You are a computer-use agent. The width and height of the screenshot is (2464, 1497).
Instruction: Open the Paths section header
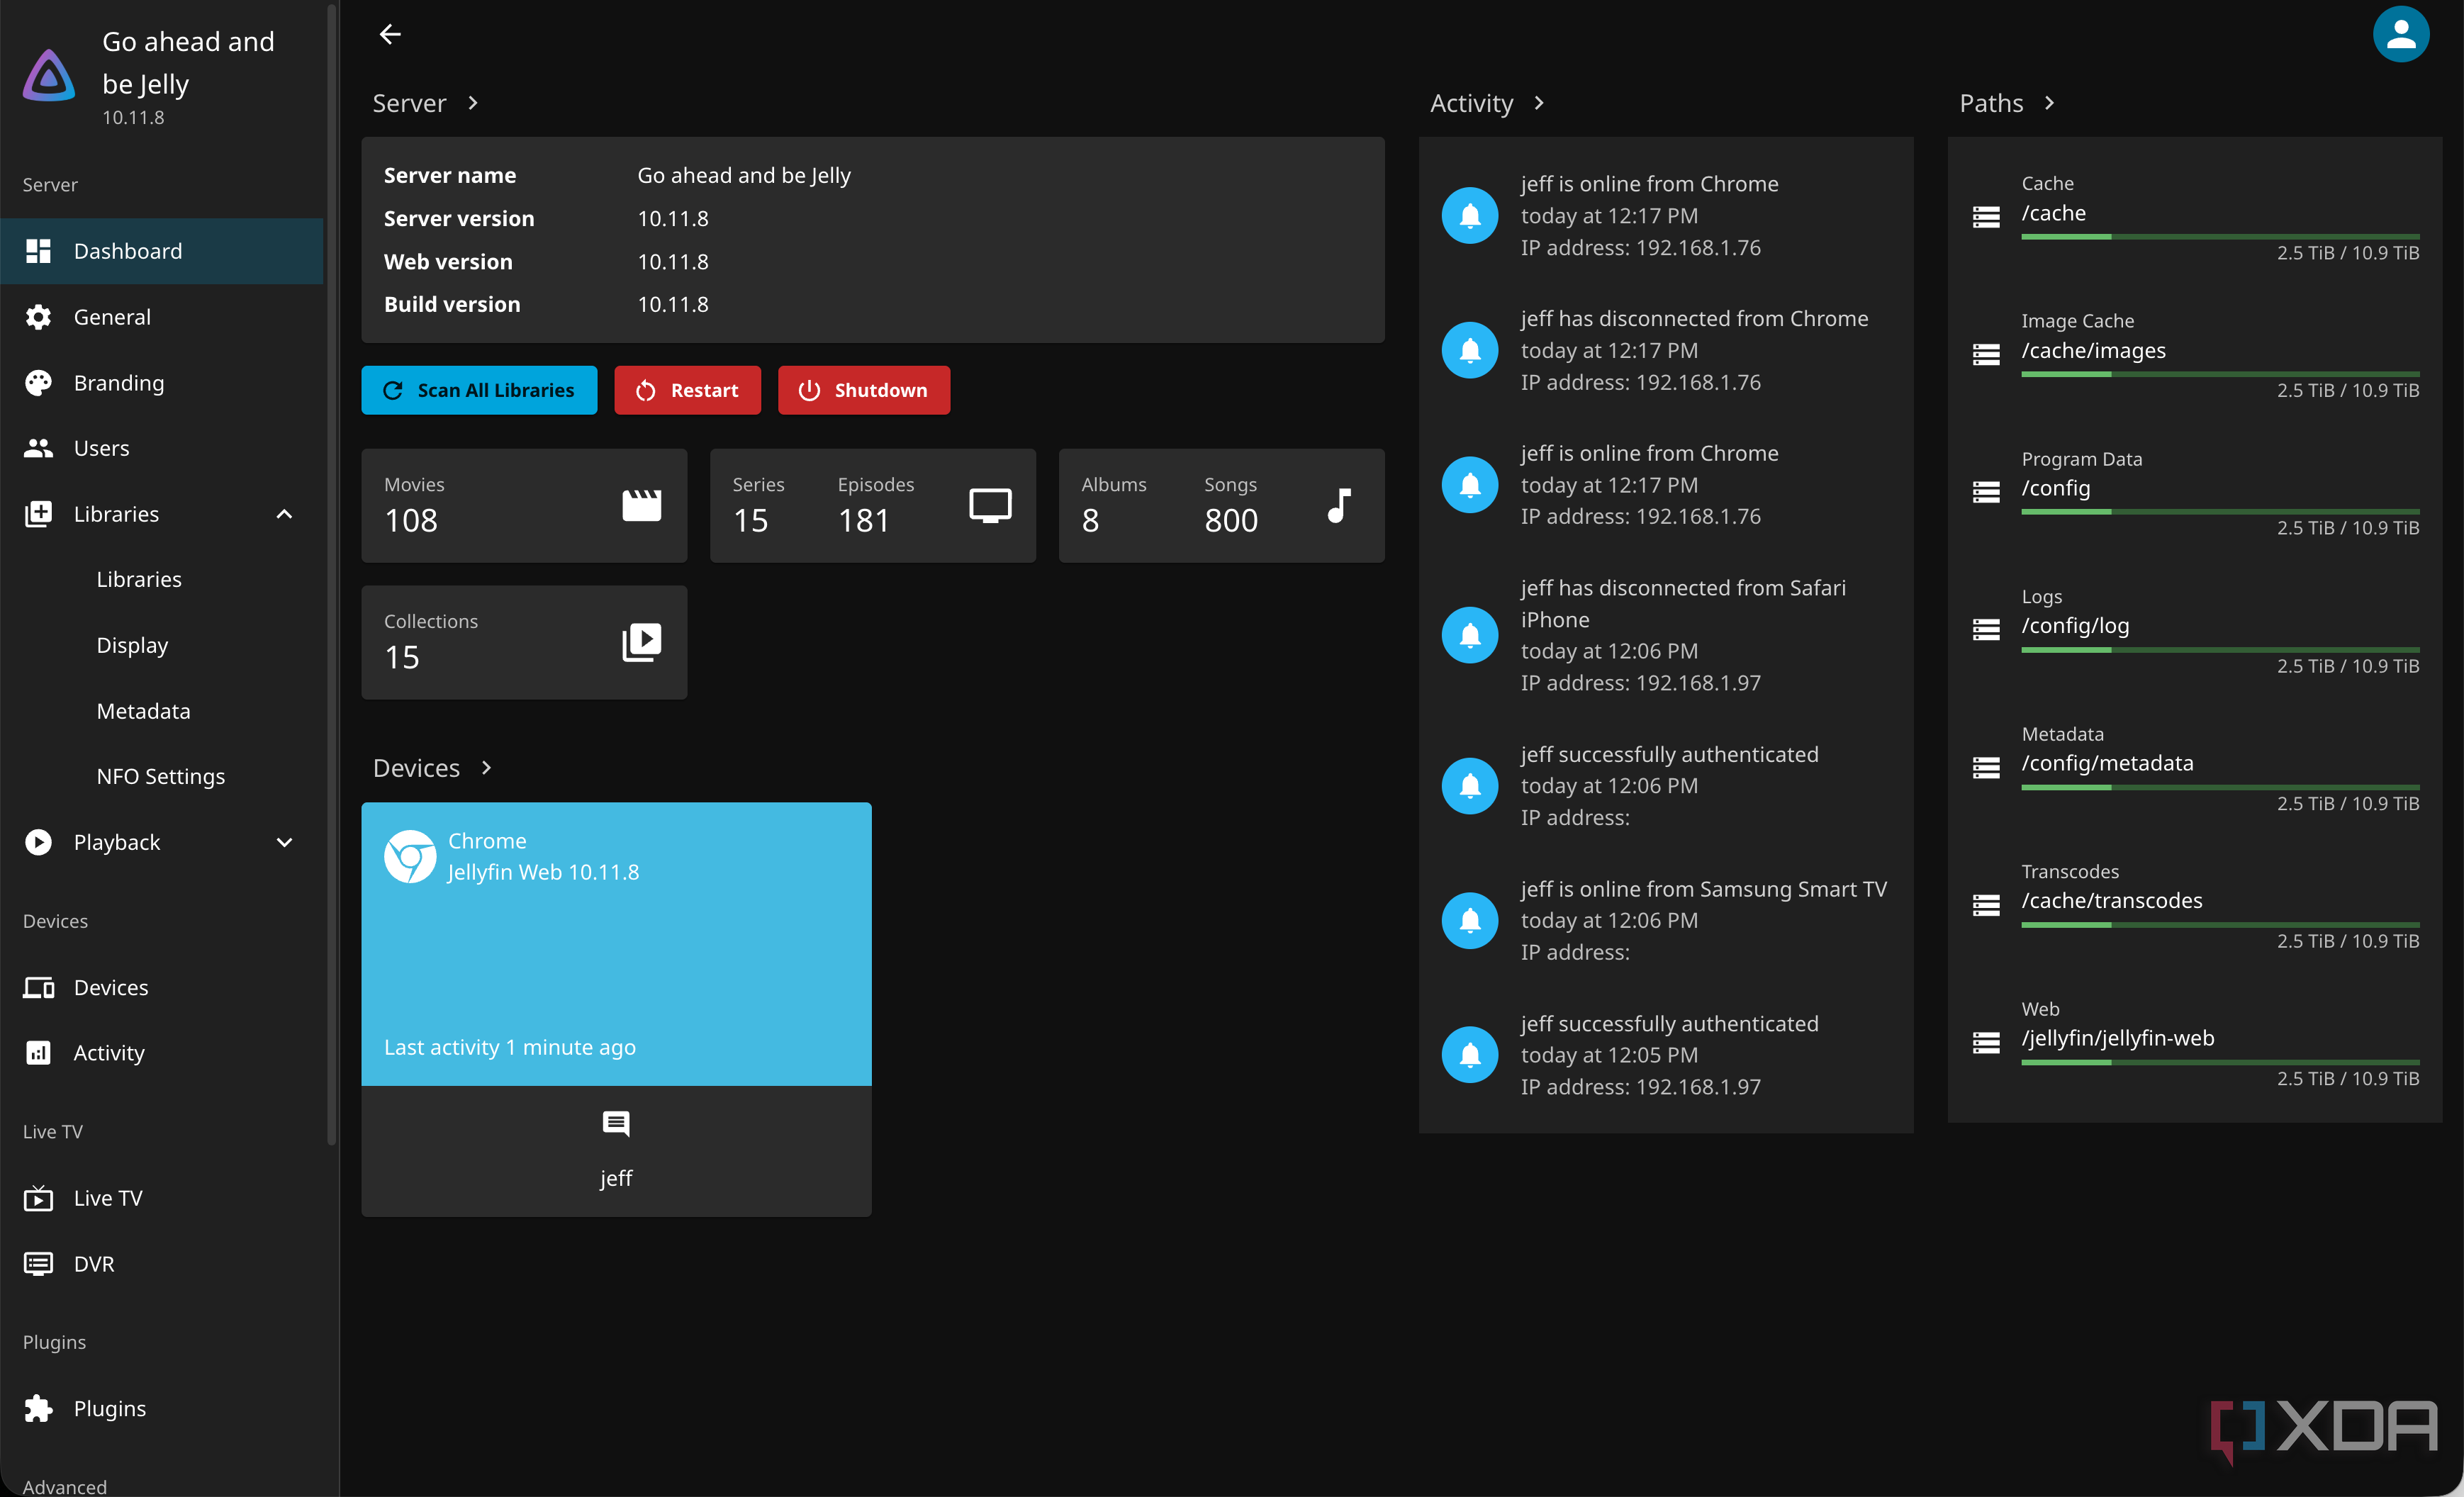pos(2007,103)
